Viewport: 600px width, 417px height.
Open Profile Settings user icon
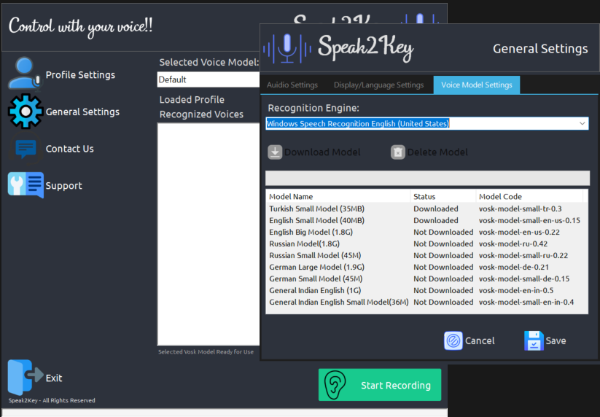25,74
